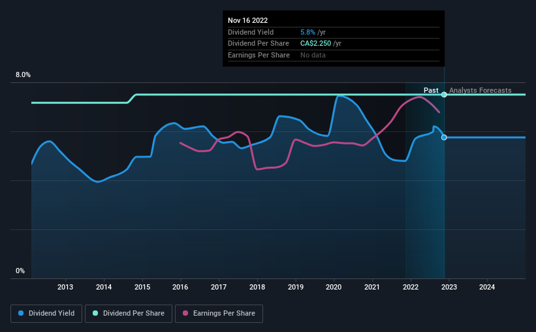Click the 8.0% y-axis label

[23, 75]
